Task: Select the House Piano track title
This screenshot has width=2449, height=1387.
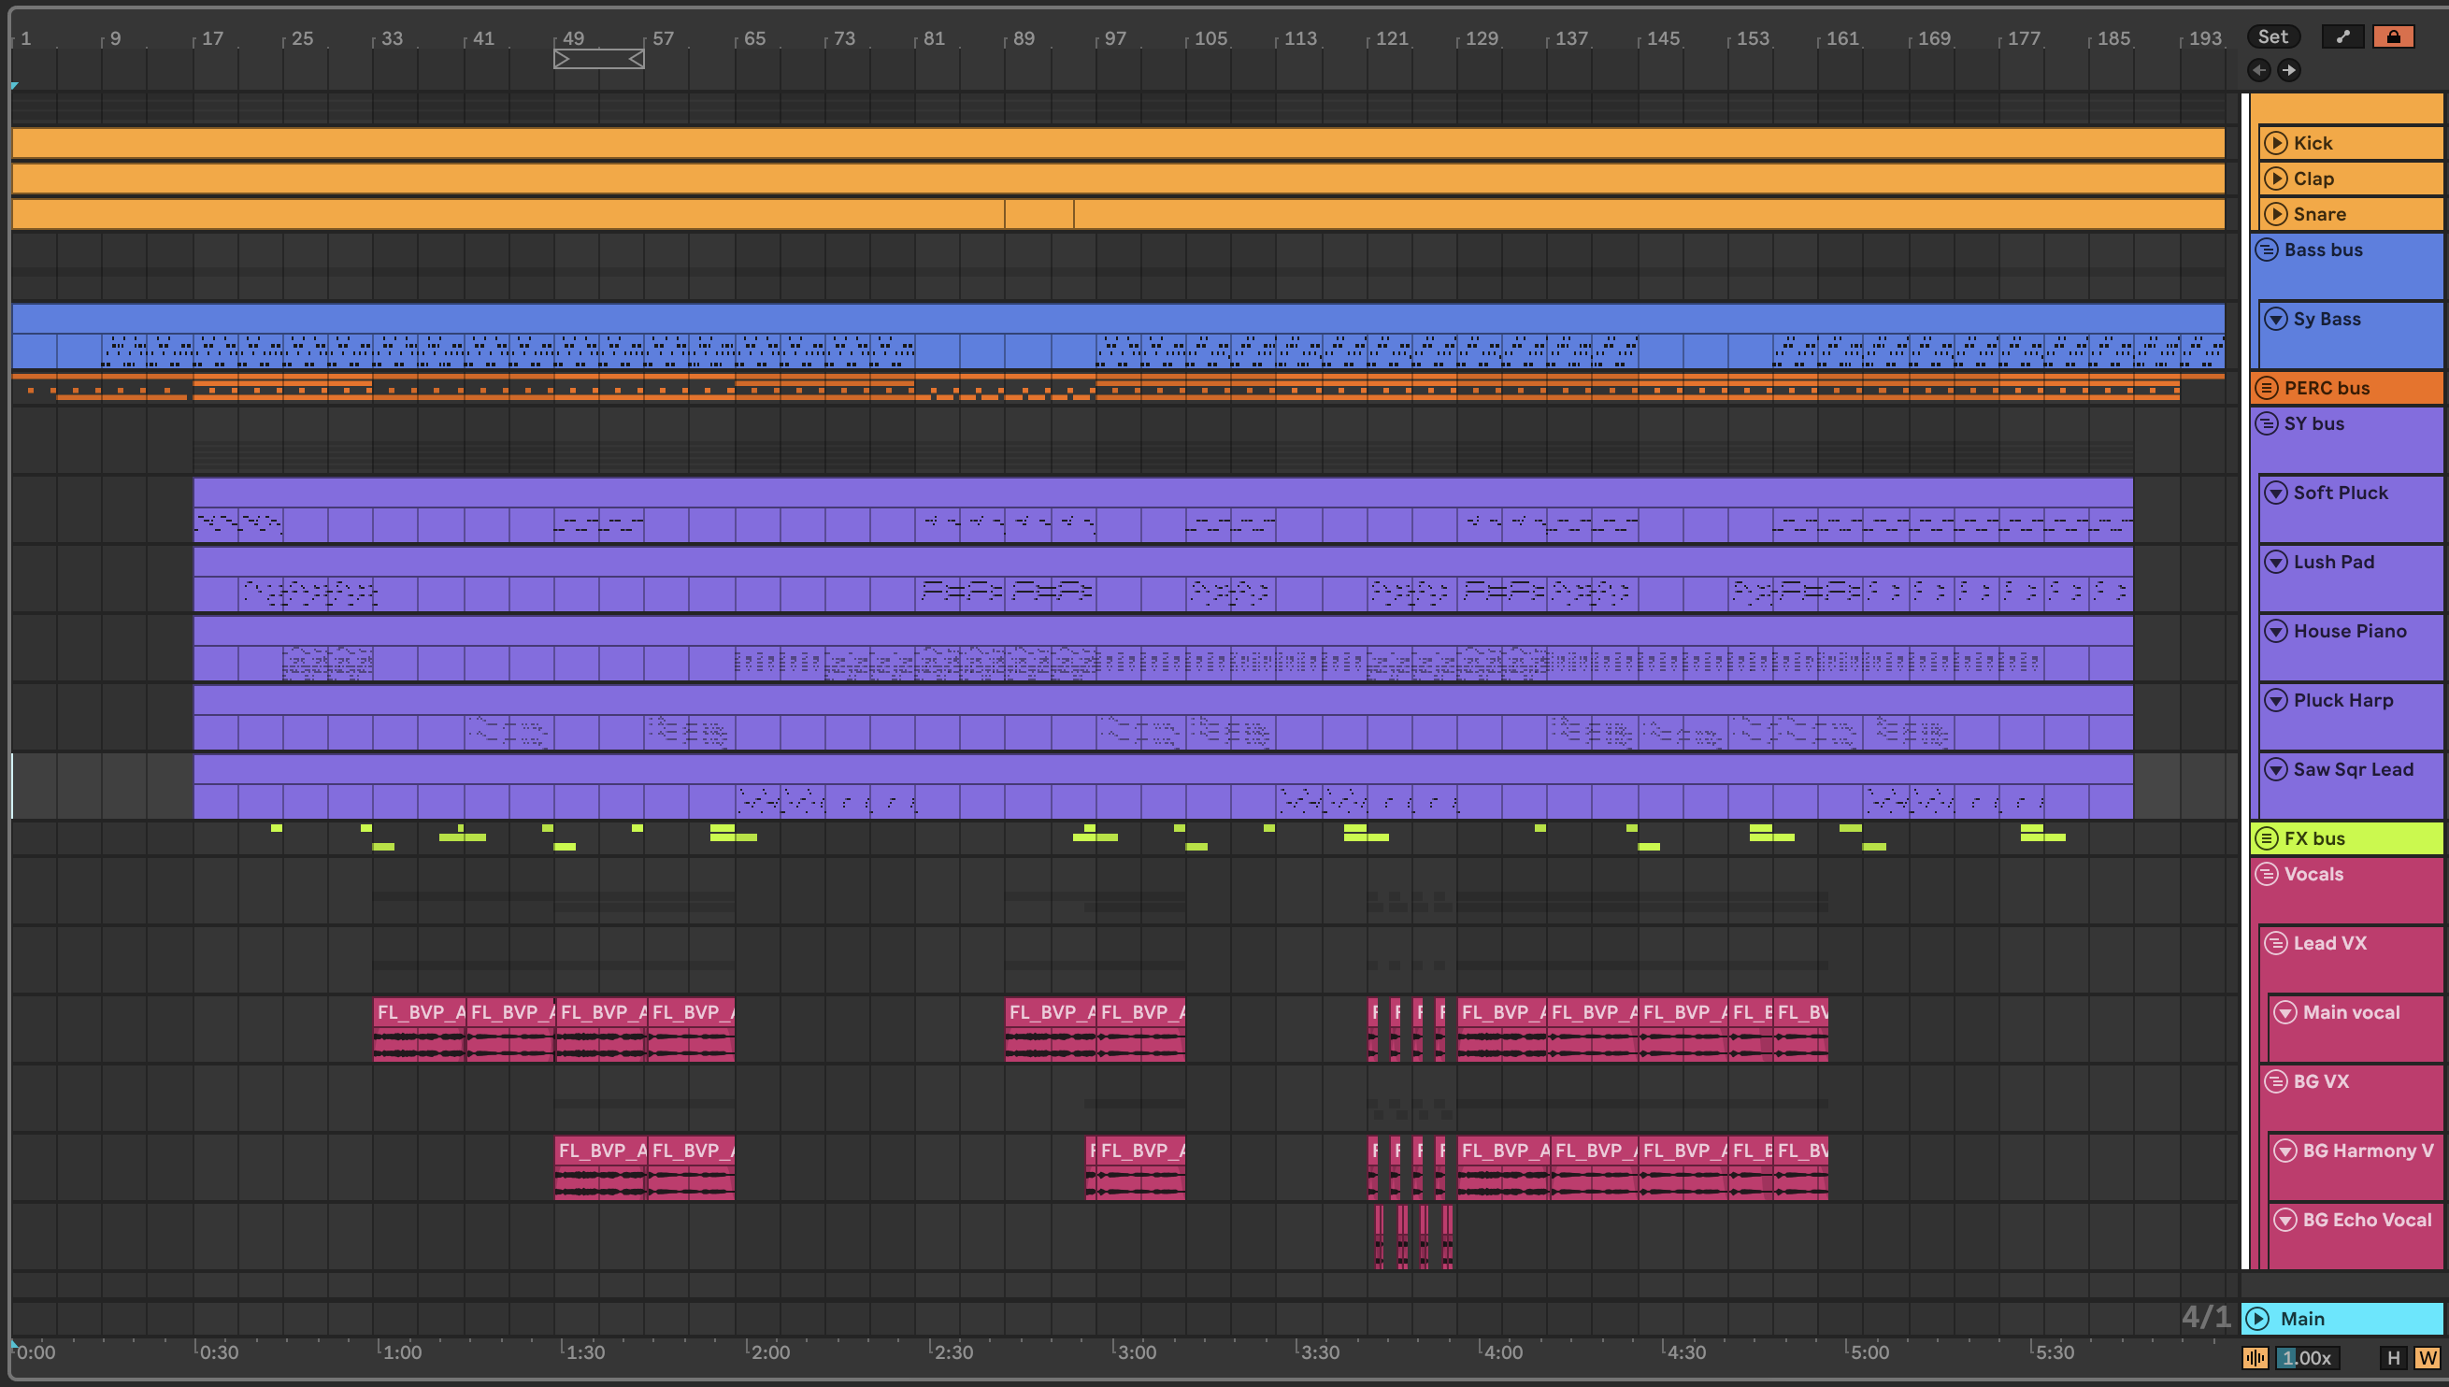Action: pyautogui.click(x=2349, y=631)
